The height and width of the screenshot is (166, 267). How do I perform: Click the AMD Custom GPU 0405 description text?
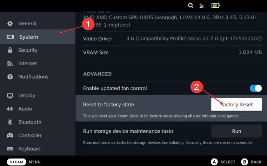click(x=169, y=21)
